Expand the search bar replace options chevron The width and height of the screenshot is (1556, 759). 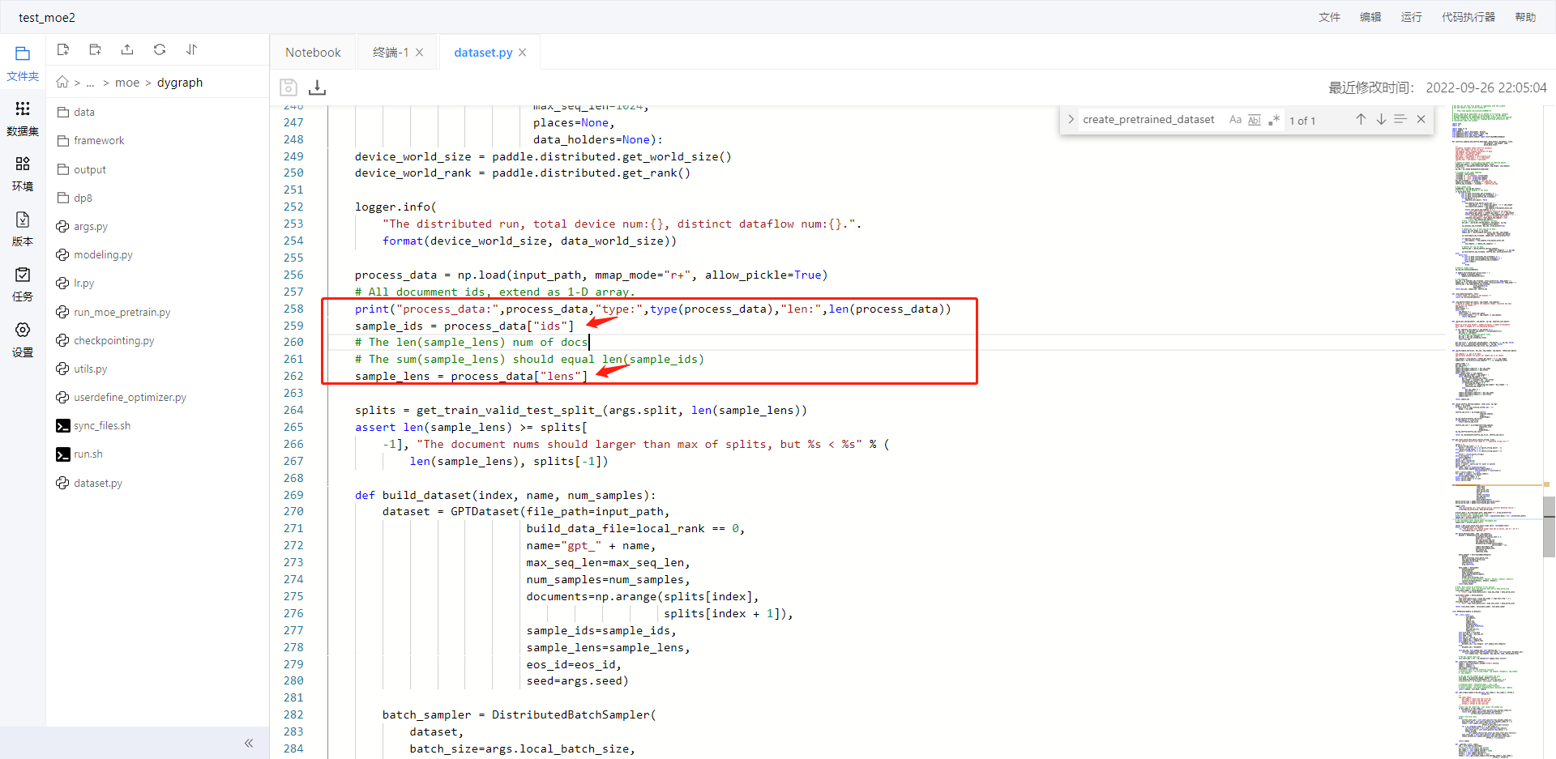click(x=1071, y=119)
